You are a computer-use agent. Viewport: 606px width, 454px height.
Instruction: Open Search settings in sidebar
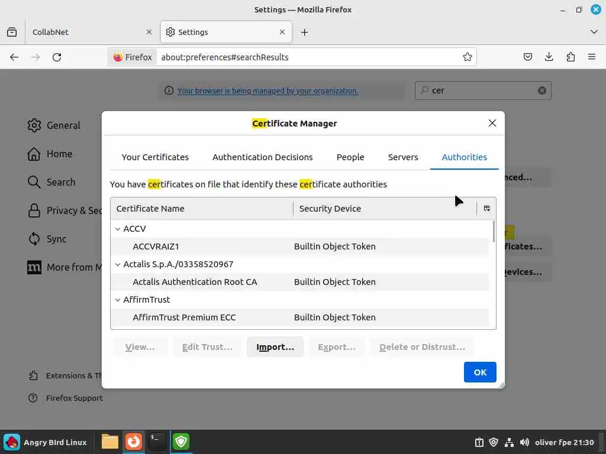pos(51,182)
